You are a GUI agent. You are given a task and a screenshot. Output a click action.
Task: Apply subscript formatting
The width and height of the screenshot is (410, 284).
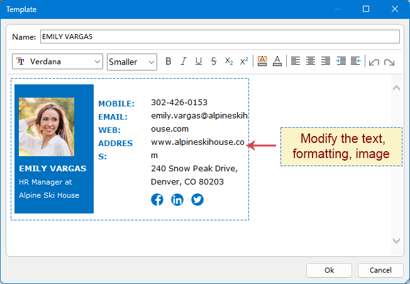(229, 61)
